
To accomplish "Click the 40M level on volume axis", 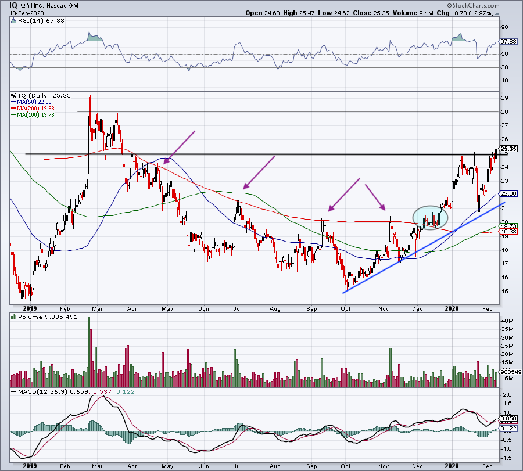I will tap(507, 321).
